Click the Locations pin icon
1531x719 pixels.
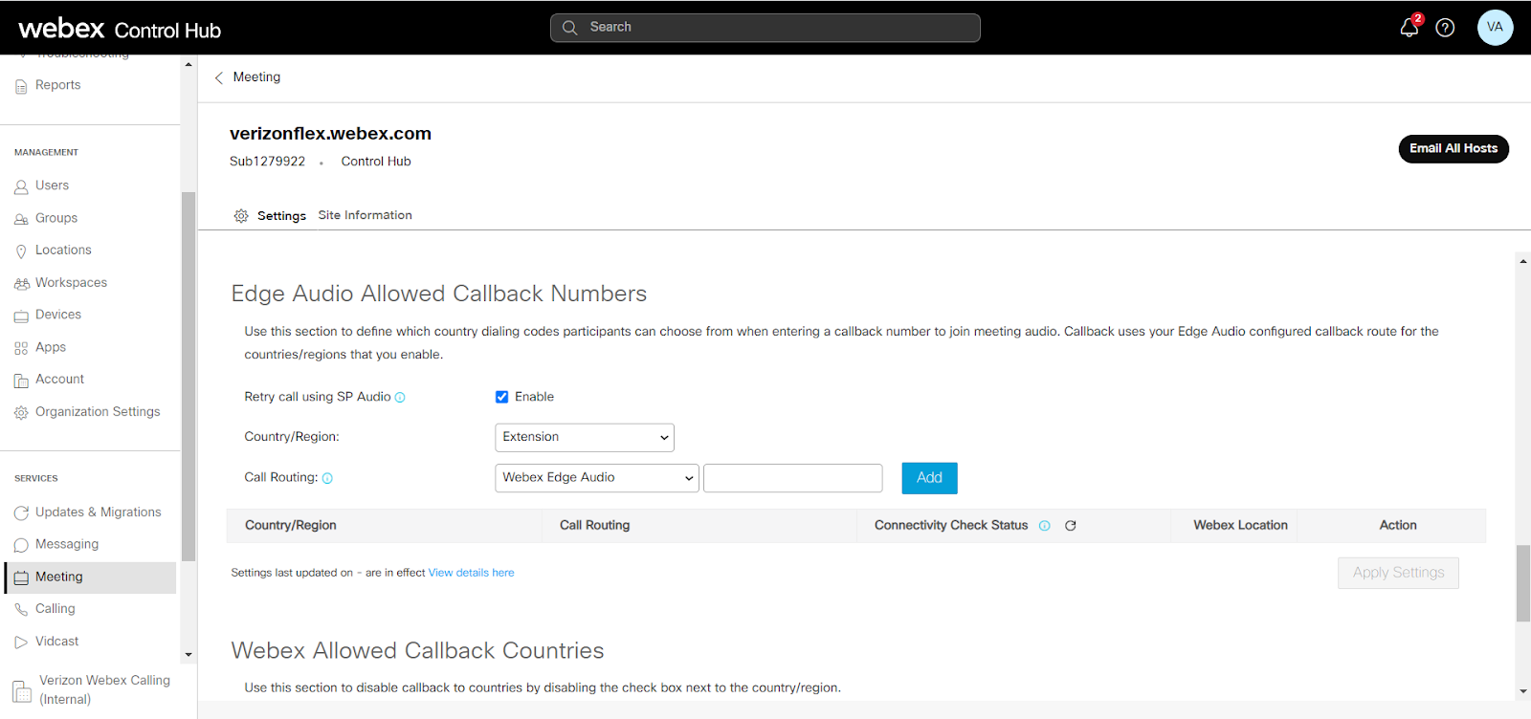pos(21,251)
